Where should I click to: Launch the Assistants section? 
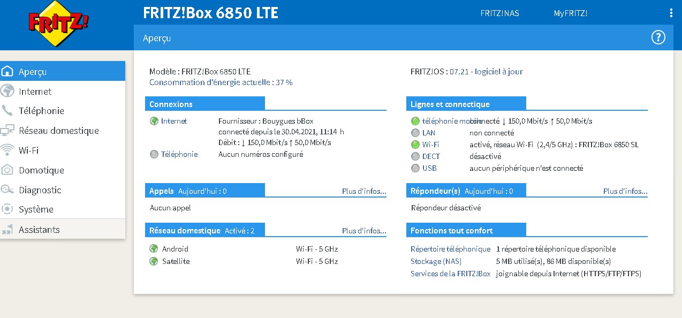[63, 230]
